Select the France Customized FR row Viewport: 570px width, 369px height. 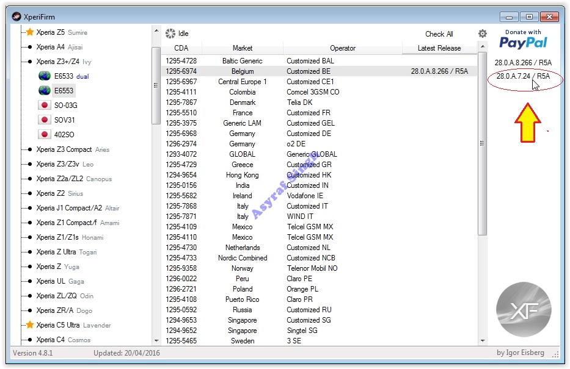(319, 113)
